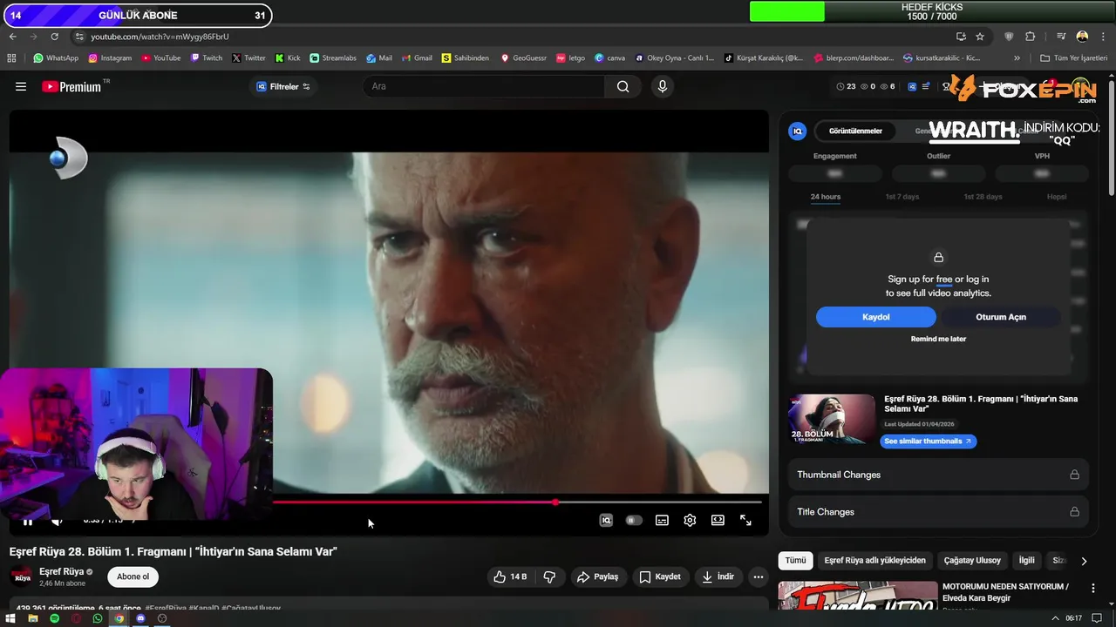Save the video with Kaydet
The image size is (1116, 627).
point(660,576)
